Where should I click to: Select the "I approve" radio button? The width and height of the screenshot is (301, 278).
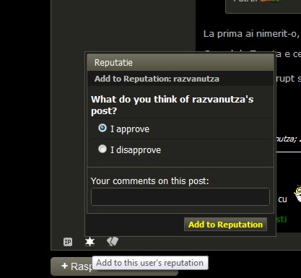(x=102, y=128)
